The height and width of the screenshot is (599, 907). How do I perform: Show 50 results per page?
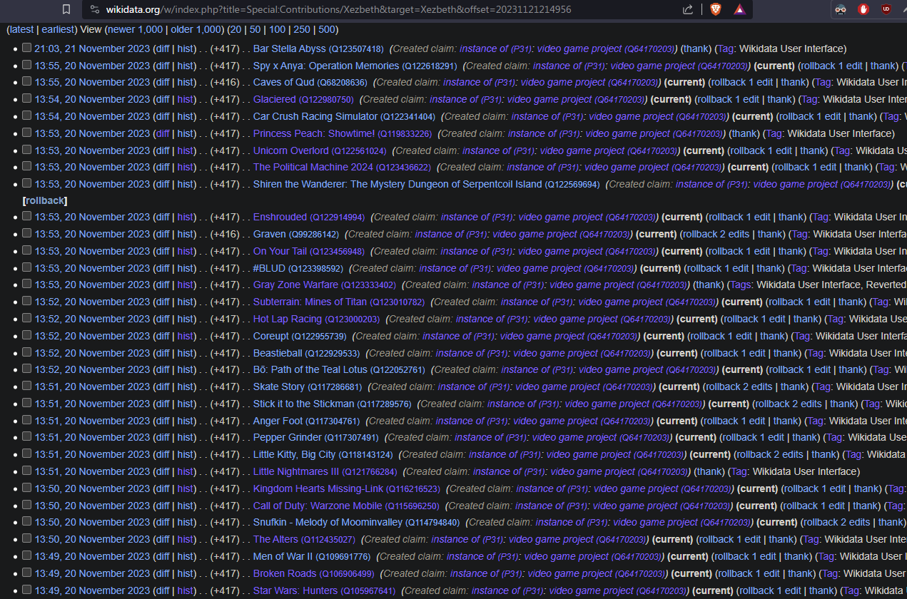pos(255,29)
